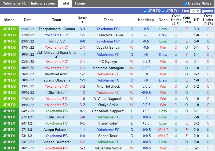This screenshot has height=151, width=215.
Task: Click Loss odds in Shonan Bellmare row
Action: tap(163, 142)
